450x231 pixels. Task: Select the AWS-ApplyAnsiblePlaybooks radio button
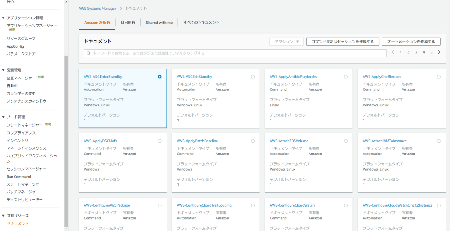(346, 76)
